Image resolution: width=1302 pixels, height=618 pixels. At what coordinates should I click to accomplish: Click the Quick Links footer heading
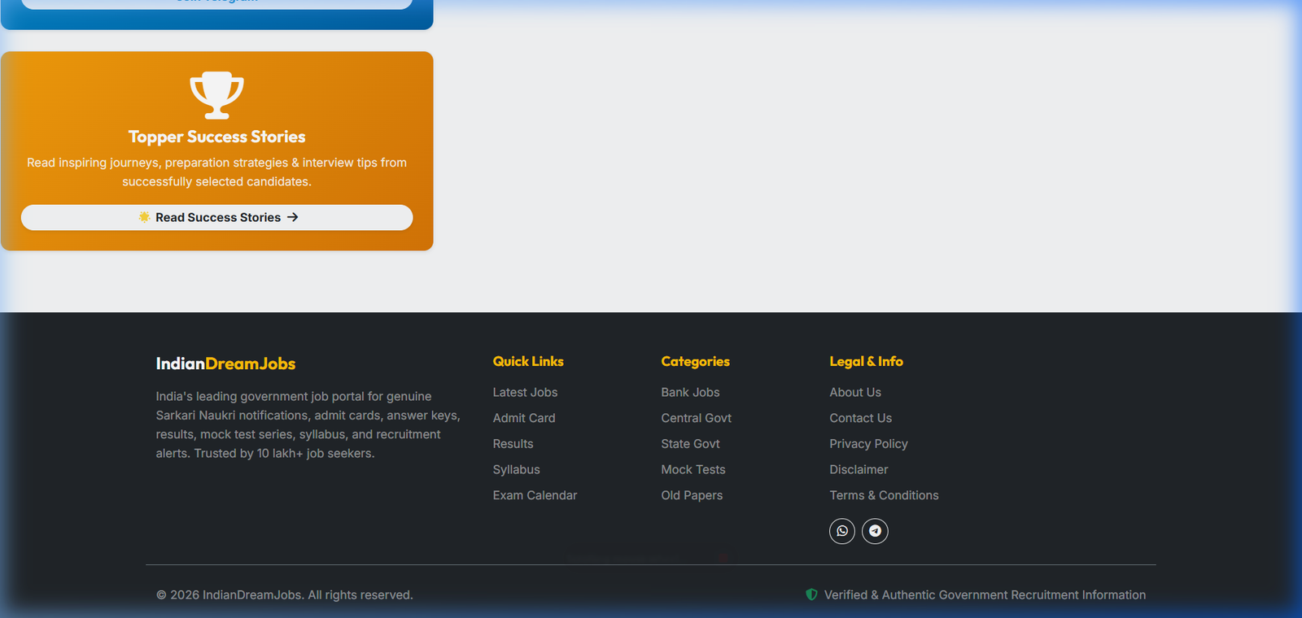tap(528, 361)
